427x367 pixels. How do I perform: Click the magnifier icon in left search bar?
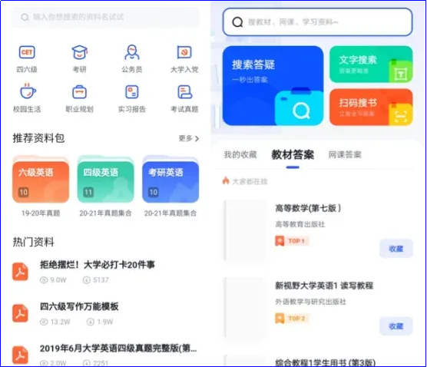pos(25,18)
